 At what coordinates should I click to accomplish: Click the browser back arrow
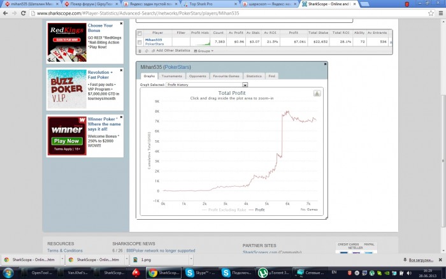click(x=5, y=13)
